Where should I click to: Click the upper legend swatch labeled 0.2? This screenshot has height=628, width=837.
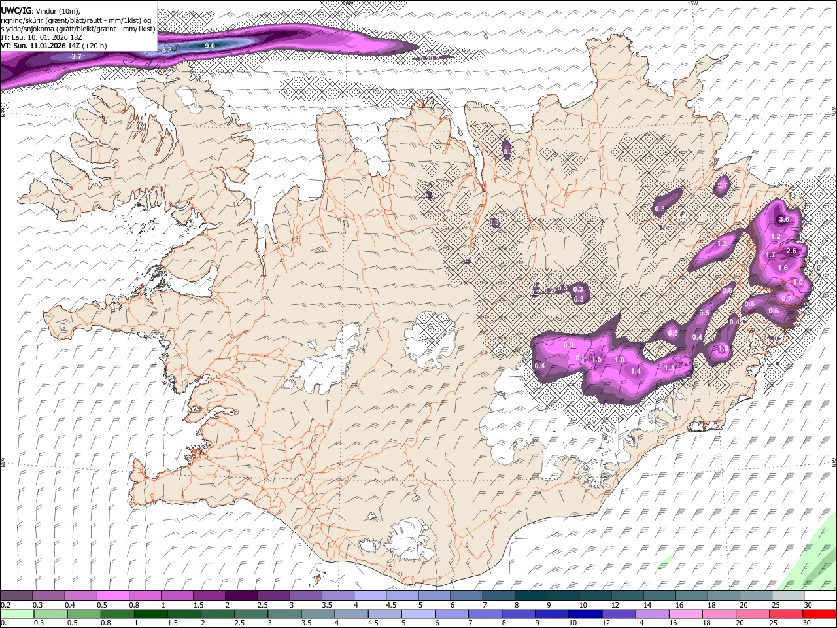tap(17, 596)
